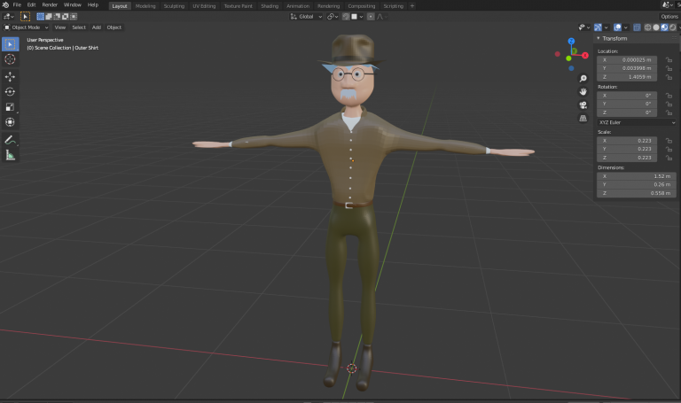Viewport: 681px width, 403px height.
Task: Open the File menu
Action: (x=17, y=4)
